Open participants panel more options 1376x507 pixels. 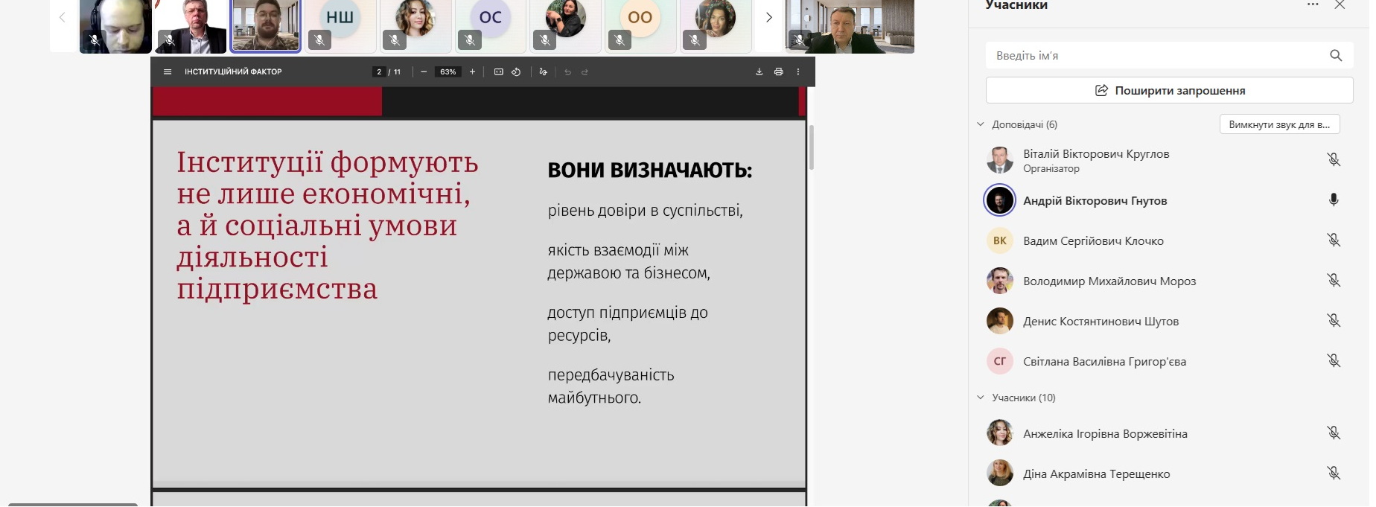tap(1313, 5)
